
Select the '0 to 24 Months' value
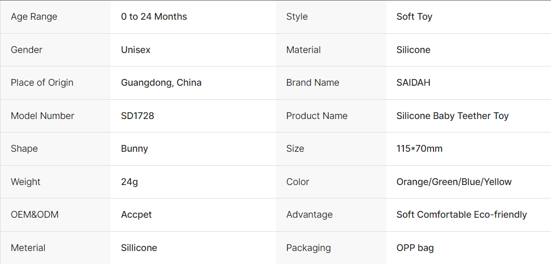pos(154,17)
